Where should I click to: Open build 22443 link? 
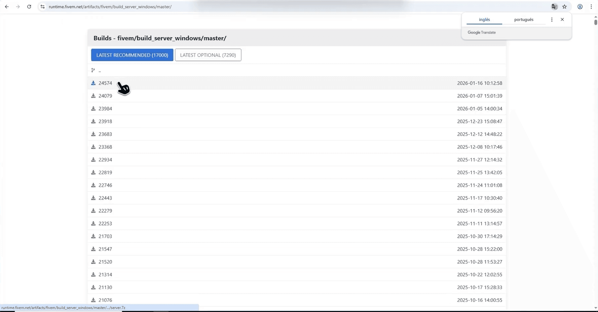coord(105,198)
